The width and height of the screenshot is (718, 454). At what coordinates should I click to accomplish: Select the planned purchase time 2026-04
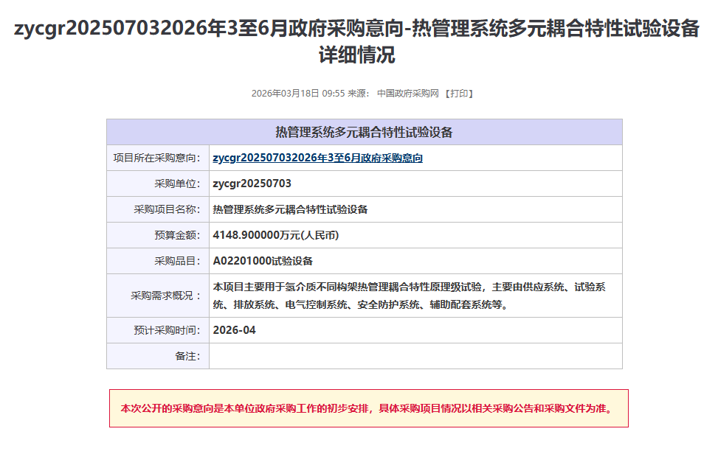pyautogui.click(x=234, y=330)
